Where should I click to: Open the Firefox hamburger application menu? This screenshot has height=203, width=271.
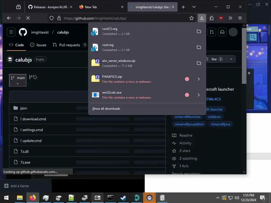click(240, 18)
